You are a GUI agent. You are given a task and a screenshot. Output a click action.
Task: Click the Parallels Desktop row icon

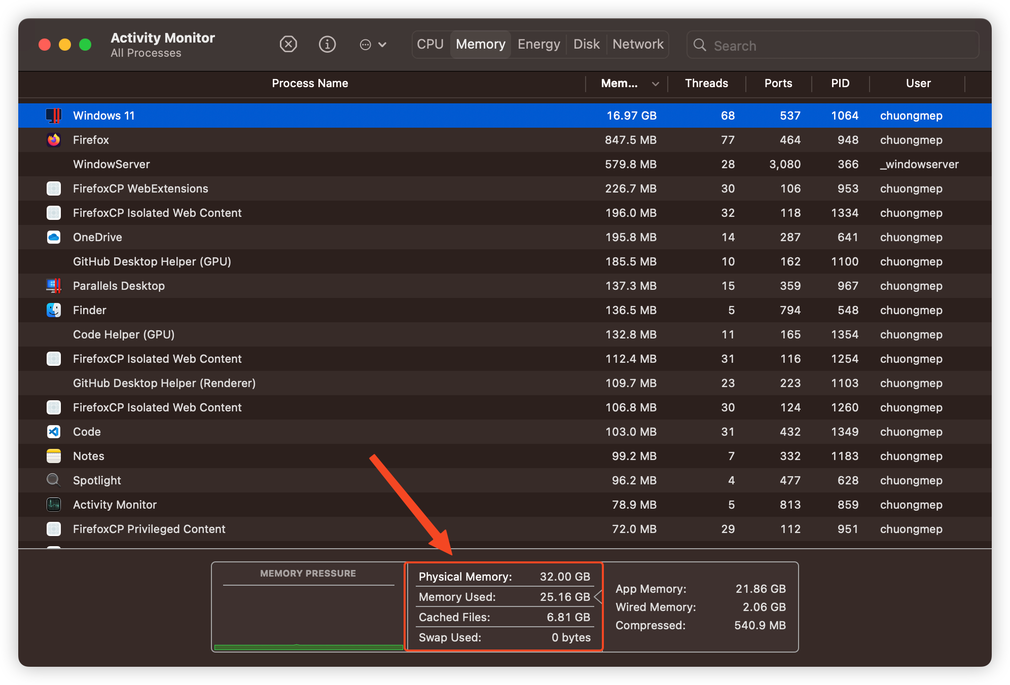coord(54,286)
